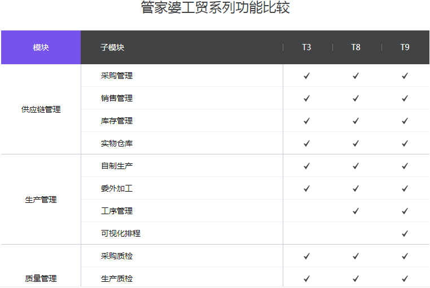The width and height of the screenshot is (430, 288).
Task: Select the T8 column header
Action: coord(356,47)
